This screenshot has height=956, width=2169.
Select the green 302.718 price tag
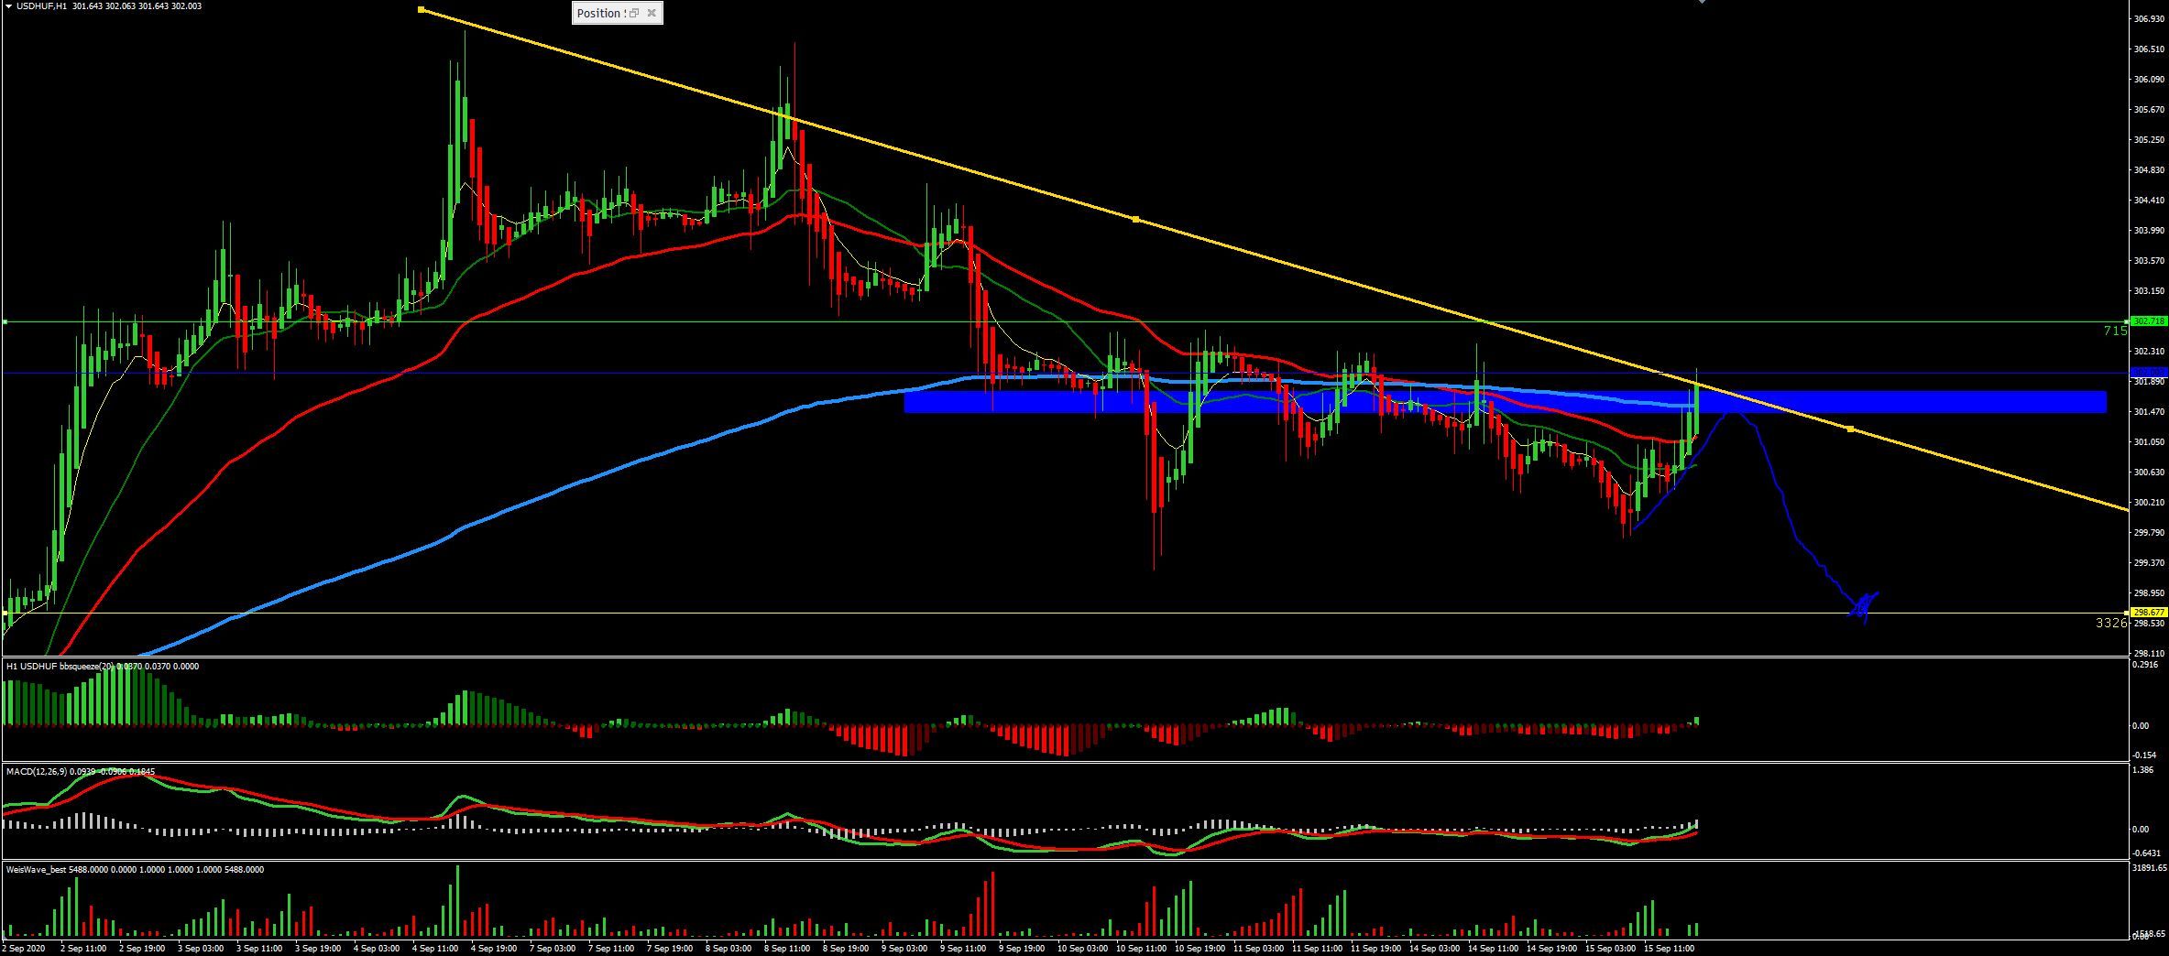pyautogui.click(x=2150, y=321)
